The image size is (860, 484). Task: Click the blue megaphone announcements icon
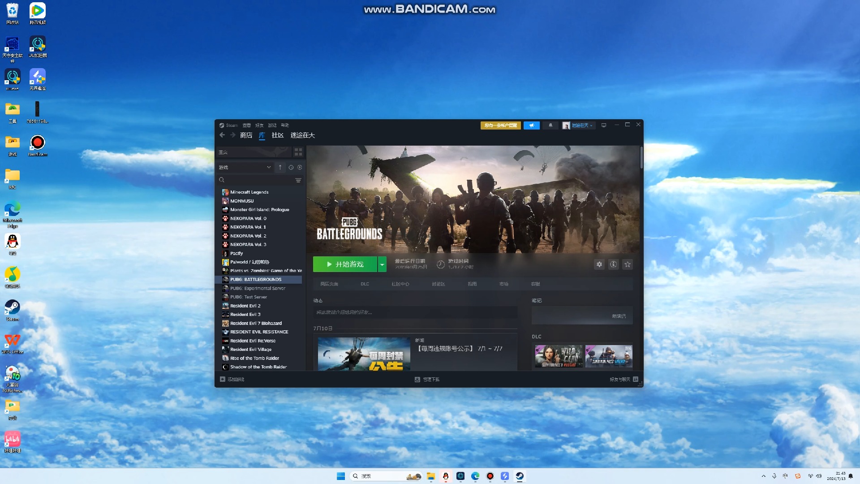pos(532,125)
